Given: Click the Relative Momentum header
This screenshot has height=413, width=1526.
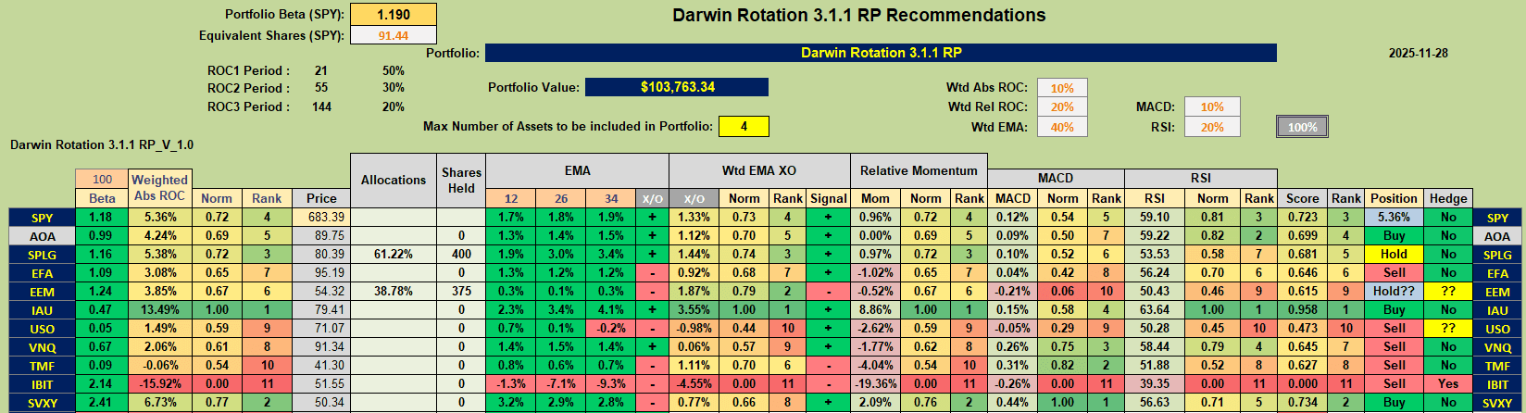Looking at the screenshot, I should pyautogui.click(x=919, y=170).
